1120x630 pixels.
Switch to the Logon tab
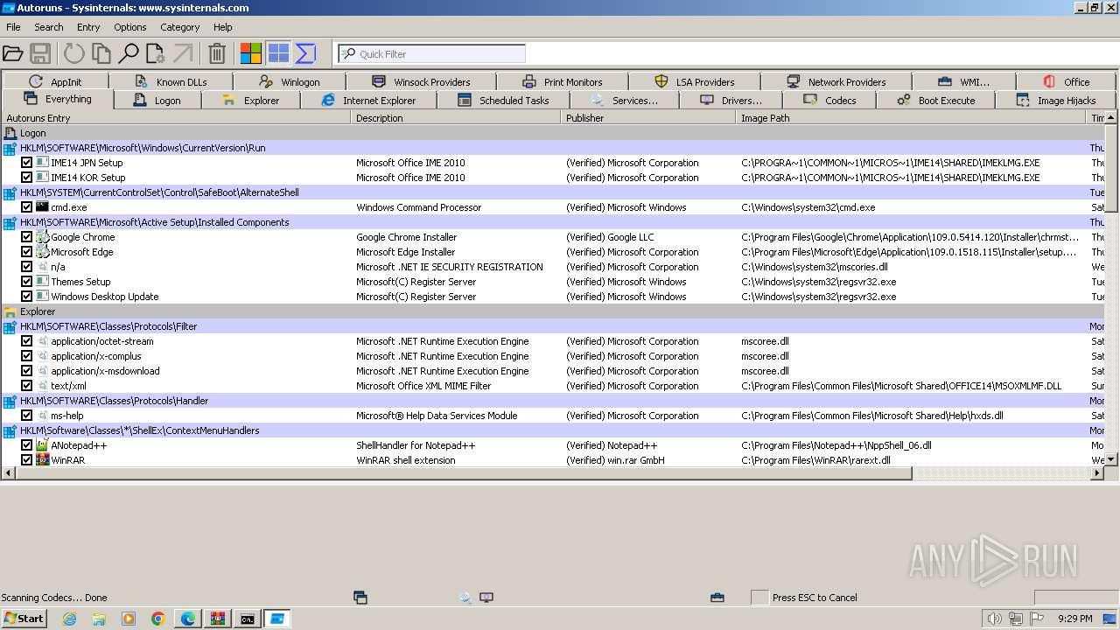coord(157,100)
